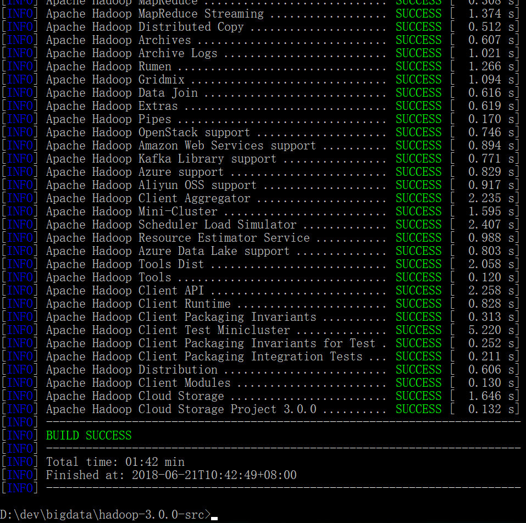Click the Aliyun OSS support line
This screenshot has width=526, height=523.
click(137, 185)
